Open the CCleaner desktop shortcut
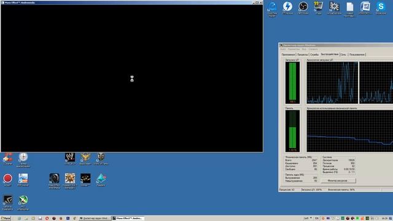 pyautogui.click(x=7, y=159)
